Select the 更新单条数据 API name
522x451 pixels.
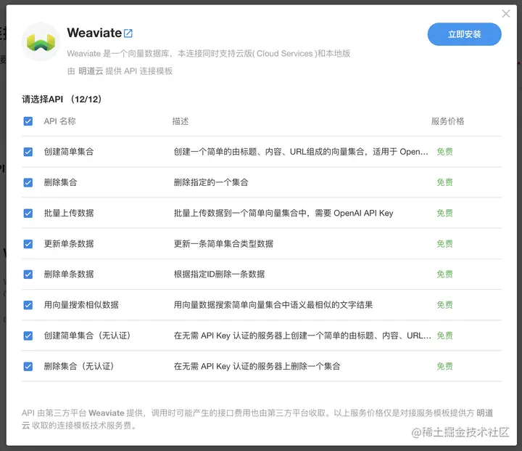69,244
